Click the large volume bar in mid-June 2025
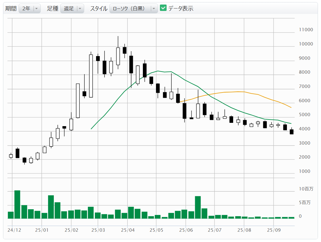The width and height of the screenshot is (321, 242). (x=198, y=207)
